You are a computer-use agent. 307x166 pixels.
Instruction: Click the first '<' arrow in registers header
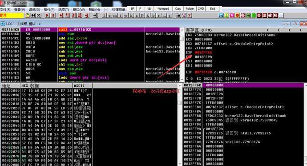tap(268, 30)
